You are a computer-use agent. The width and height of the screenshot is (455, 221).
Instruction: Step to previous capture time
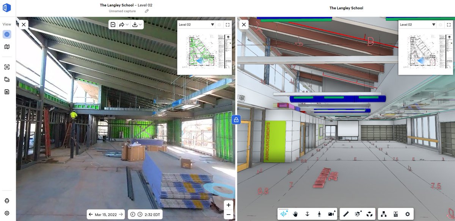click(133, 215)
